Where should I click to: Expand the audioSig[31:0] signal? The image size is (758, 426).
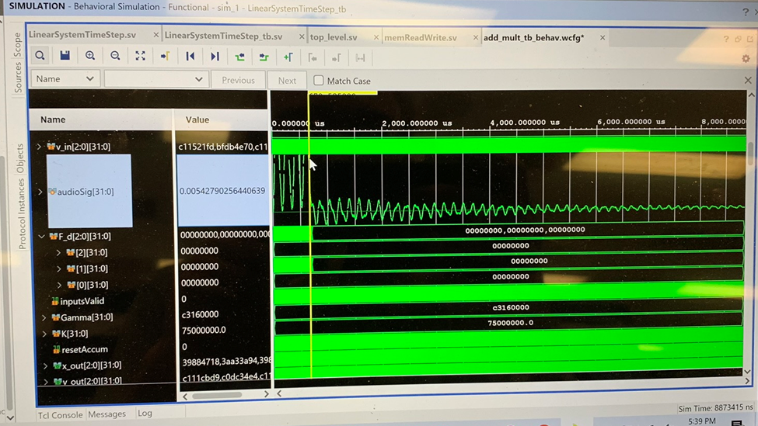[x=40, y=192]
